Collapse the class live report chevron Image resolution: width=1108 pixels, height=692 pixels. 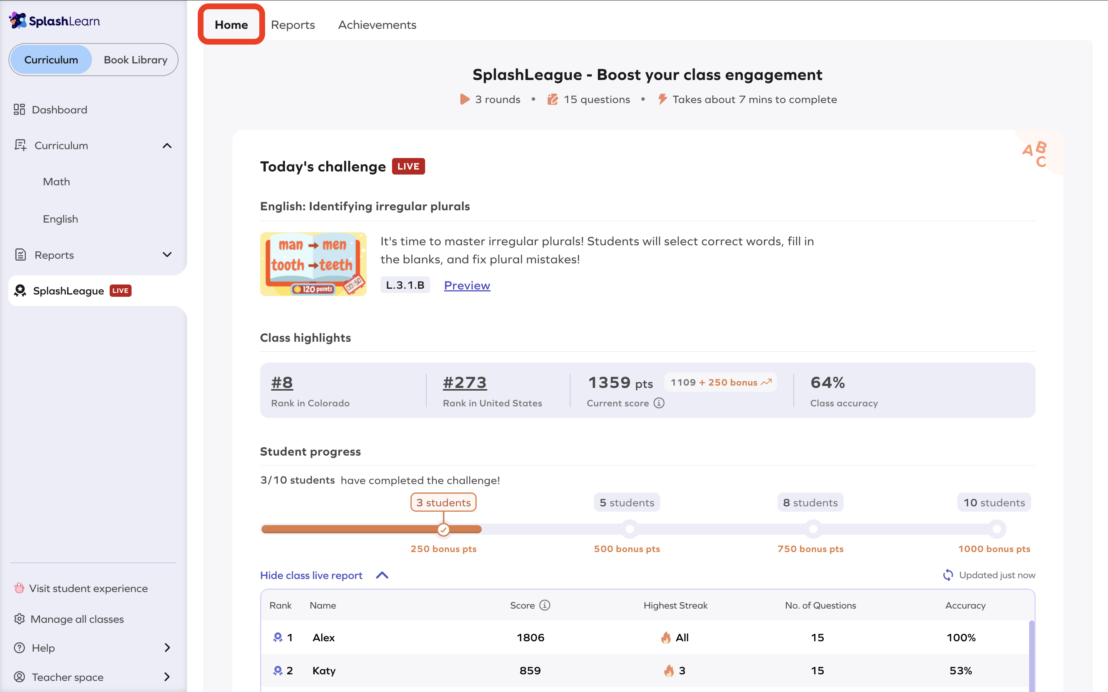tap(382, 575)
